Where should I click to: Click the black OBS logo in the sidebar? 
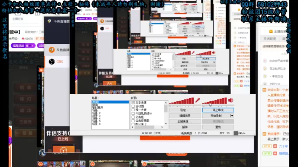52,62
